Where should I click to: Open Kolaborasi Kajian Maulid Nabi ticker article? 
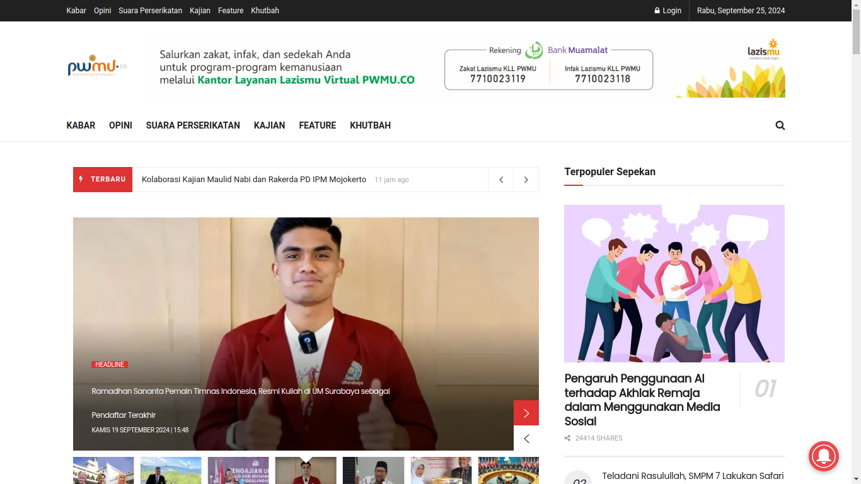253,180
